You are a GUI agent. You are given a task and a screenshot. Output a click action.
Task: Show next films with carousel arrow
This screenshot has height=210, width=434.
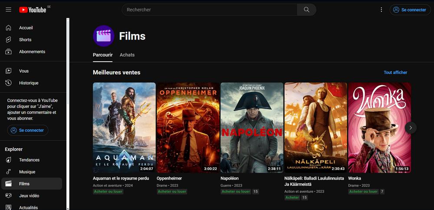pyautogui.click(x=411, y=127)
